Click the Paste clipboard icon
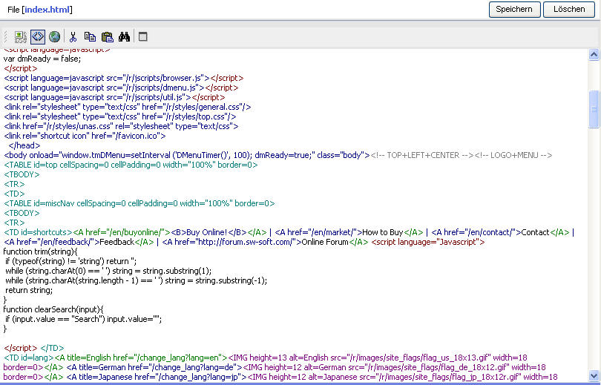This screenshot has height=385, width=601. click(107, 36)
